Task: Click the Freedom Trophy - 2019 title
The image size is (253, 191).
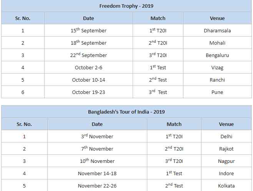Action: (x=126, y=6)
